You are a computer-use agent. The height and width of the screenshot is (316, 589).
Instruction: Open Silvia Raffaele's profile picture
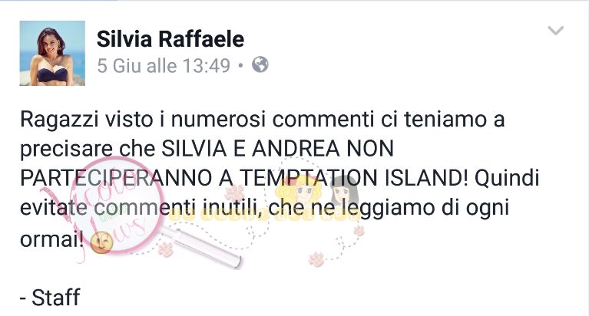(x=52, y=53)
